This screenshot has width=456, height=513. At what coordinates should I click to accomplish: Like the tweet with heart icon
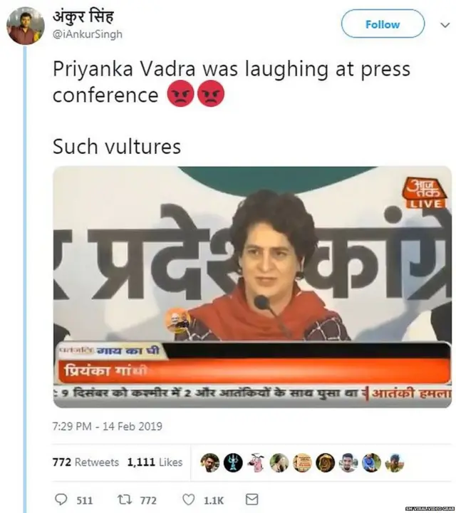(189, 500)
